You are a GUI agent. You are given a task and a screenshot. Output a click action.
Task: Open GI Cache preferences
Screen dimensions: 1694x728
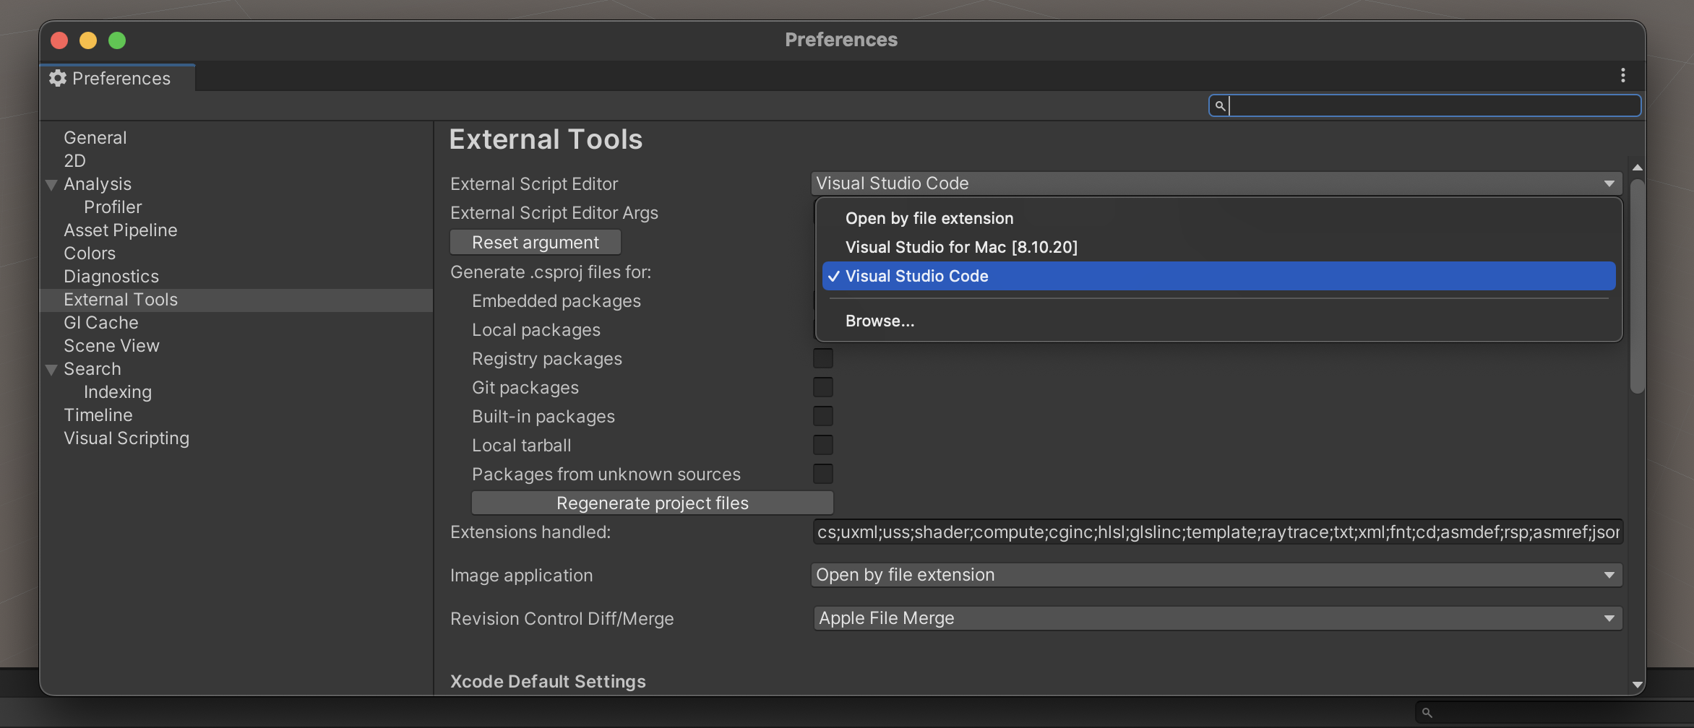(100, 322)
